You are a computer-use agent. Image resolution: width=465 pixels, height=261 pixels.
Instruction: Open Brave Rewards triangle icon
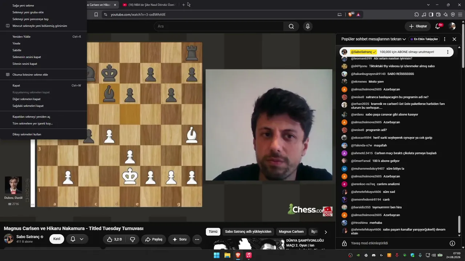358,14
